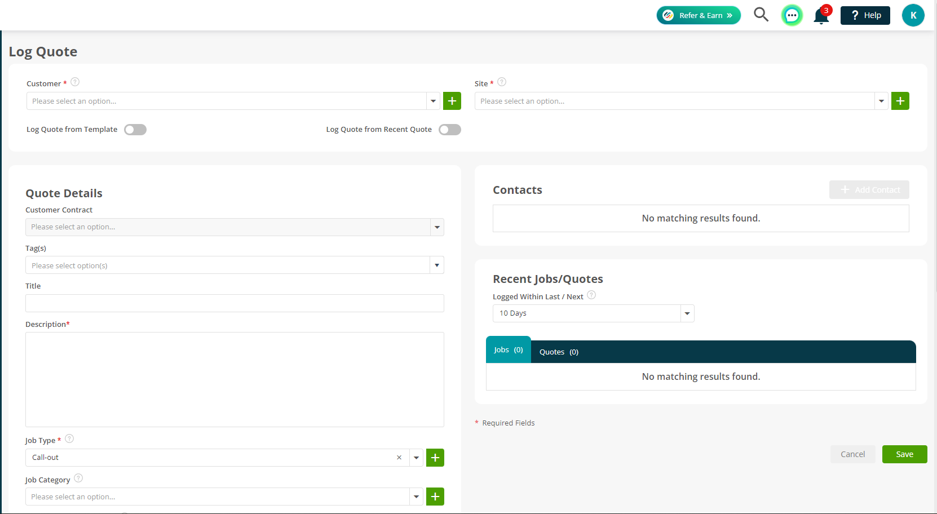Focus the Description text area

point(235,379)
